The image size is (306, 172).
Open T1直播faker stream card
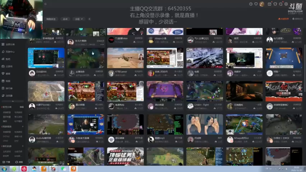pos(125,37)
